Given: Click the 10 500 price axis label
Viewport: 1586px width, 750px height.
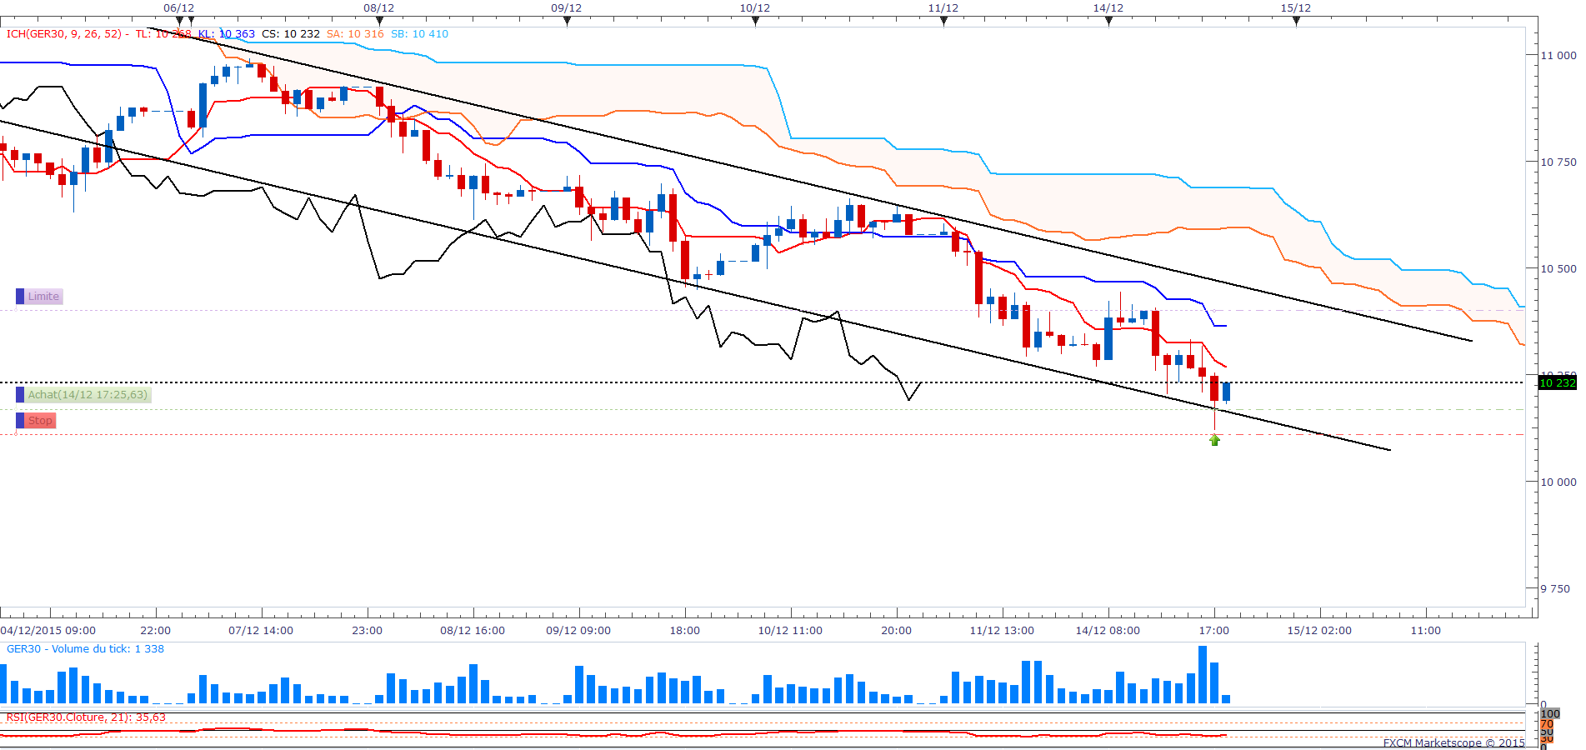Looking at the screenshot, I should (x=1558, y=269).
